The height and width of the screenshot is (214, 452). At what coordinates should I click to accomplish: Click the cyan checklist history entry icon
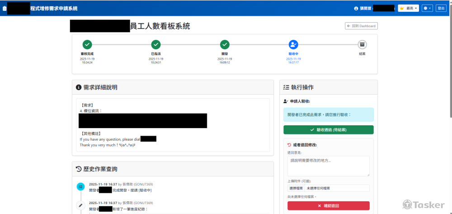[x=81, y=186]
